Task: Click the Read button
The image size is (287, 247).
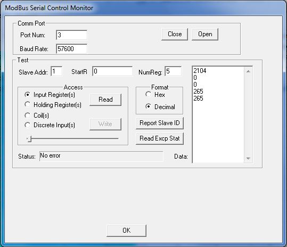Action: click(105, 100)
